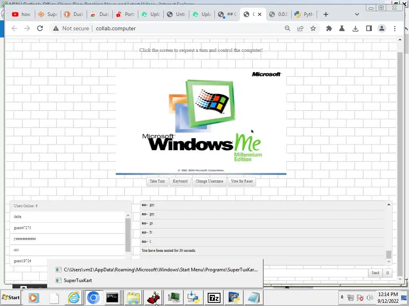
Task: Open the Windows Start button
Action: tap(11, 297)
